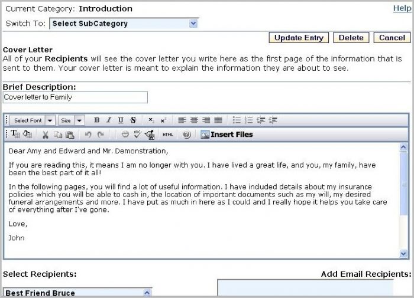Click the Add Email Recipients box
Viewport: 414px width, 298px height.
tap(305, 287)
